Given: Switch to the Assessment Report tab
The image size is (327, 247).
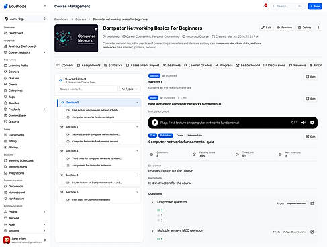Looking at the screenshot, I should tap(142, 65).
